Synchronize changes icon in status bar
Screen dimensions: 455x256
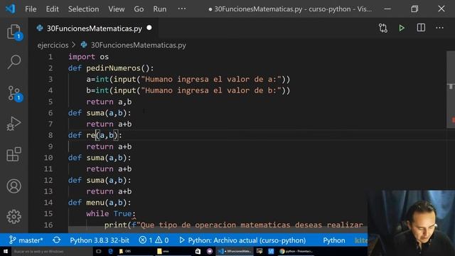pyautogui.click(x=57, y=240)
